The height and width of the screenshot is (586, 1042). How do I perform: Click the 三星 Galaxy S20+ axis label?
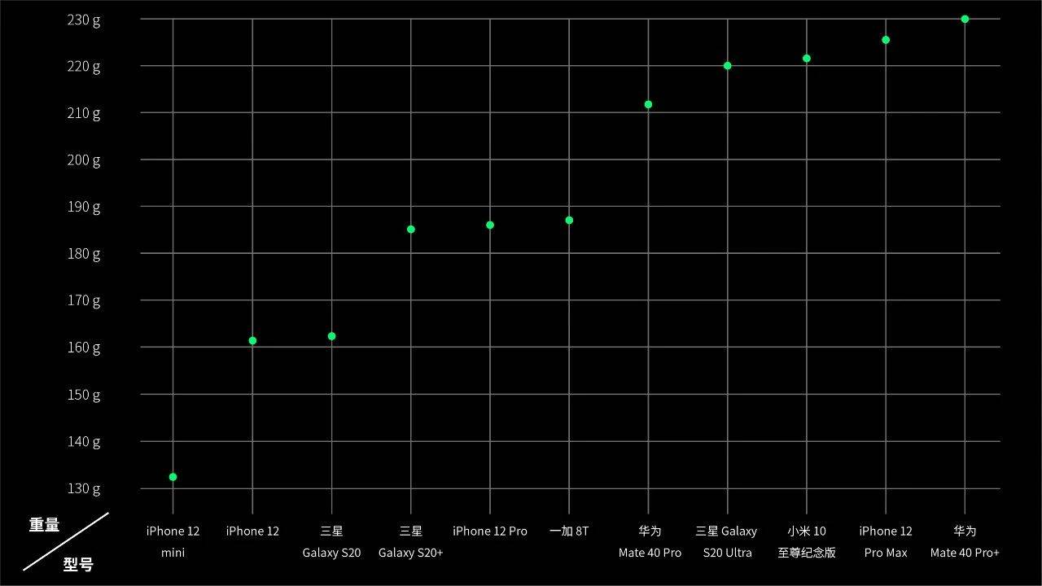(411, 542)
